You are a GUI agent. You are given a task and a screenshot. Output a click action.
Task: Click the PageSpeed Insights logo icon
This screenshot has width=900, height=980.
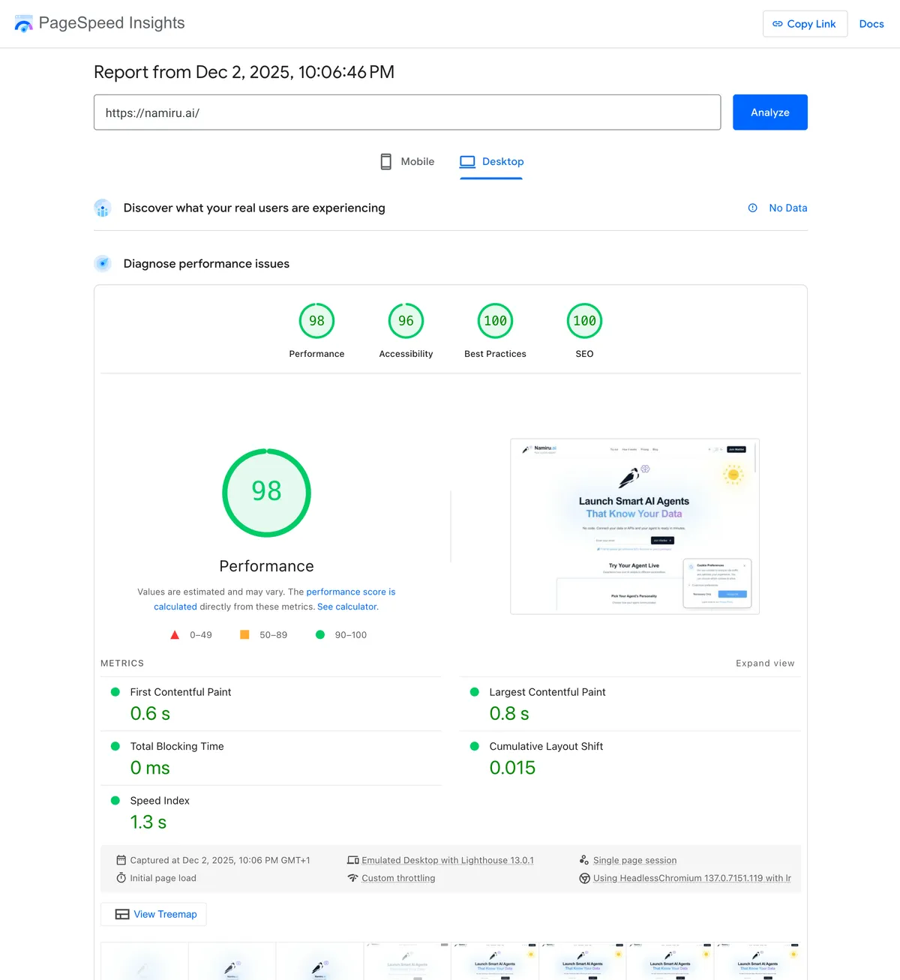click(x=23, y=24)
